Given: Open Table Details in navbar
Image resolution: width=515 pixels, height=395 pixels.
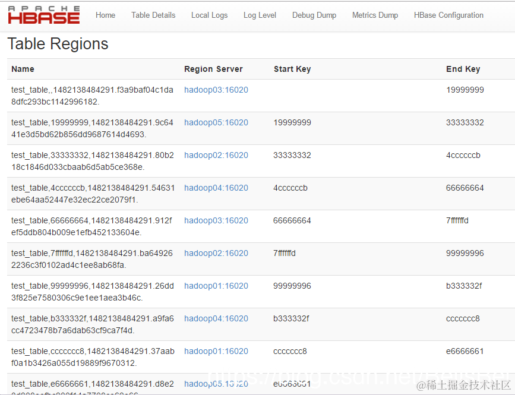Looking at the screenshot, I should [153, 15].
